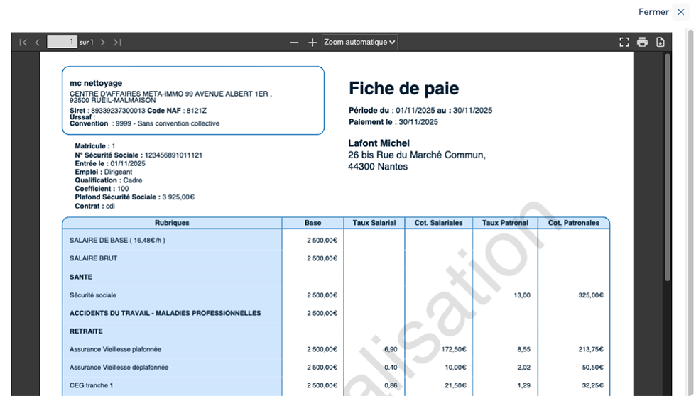Click Assurance Vieillesse déplafonnée row label
696x396 pixels.
tap(119, 367)
